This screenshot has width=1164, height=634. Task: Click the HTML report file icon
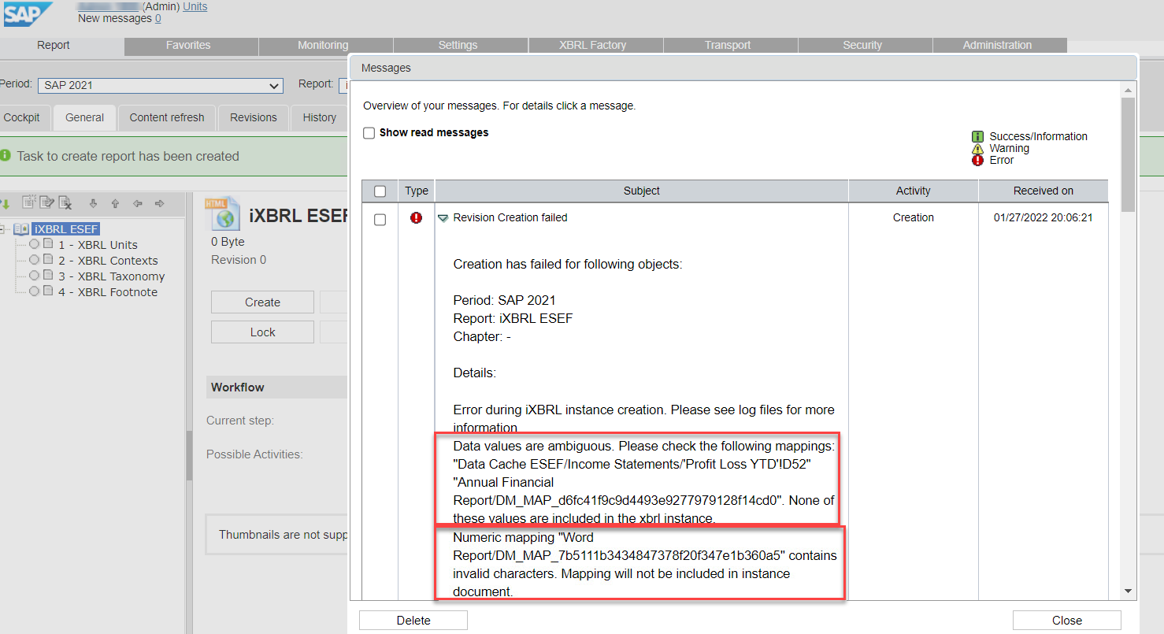tap(221, 213)
